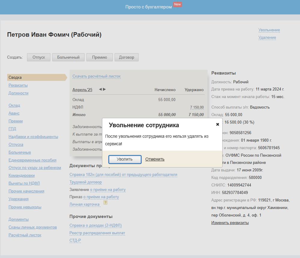Select the Сводка tab in the sidebar
This screenshot has width=300, height=258.
pos(15,78)
